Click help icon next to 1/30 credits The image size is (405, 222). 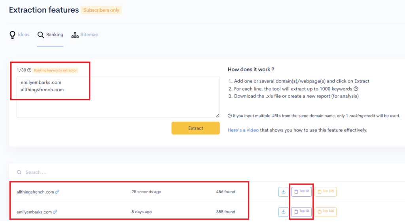point(29,70)
